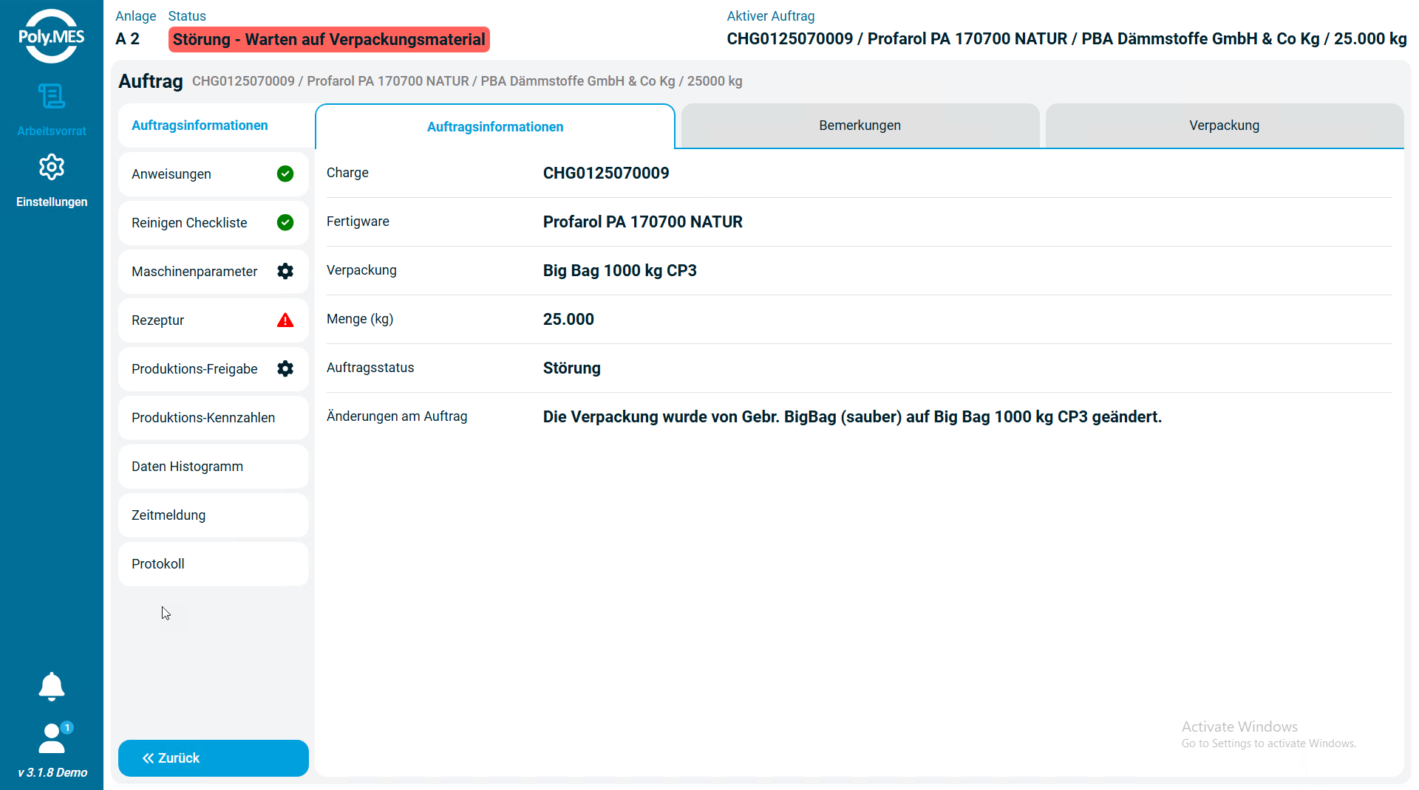Click the Anlage header label
This screenshot has height=790, width=1419.
[136, 16]
